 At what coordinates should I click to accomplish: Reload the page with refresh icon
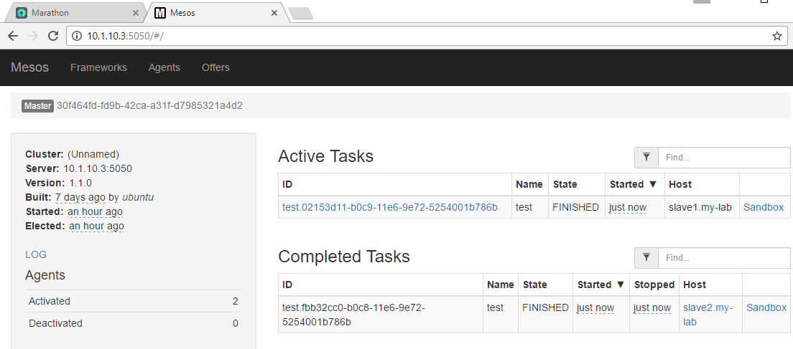pos(52,36)
